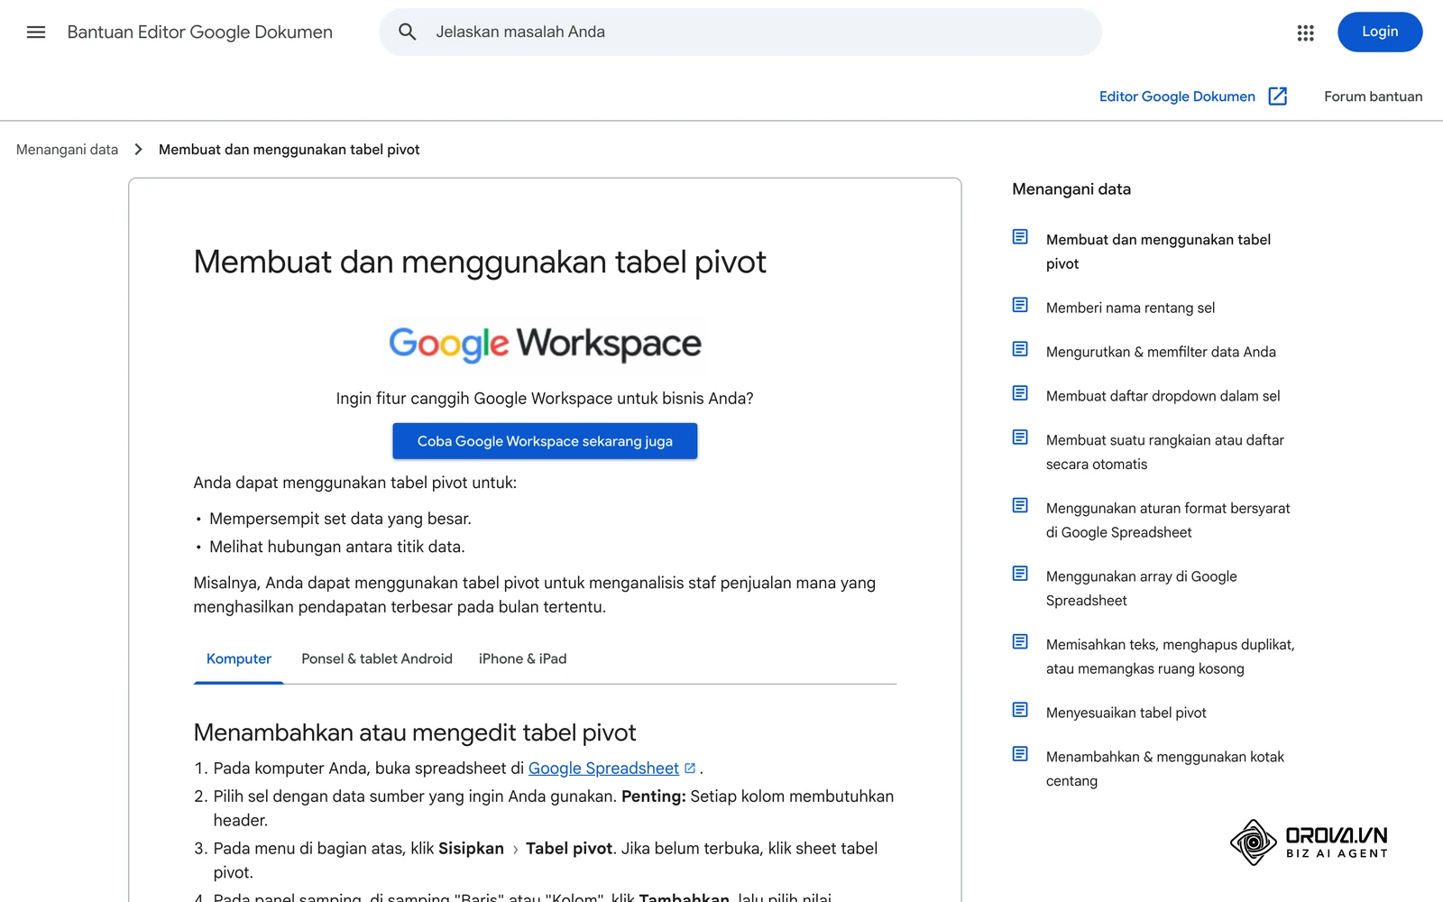This screenshot has width=1443, height=902.
Task: Click external link icon beside Editor Google Dokumen
Action: pos(1277,97)
